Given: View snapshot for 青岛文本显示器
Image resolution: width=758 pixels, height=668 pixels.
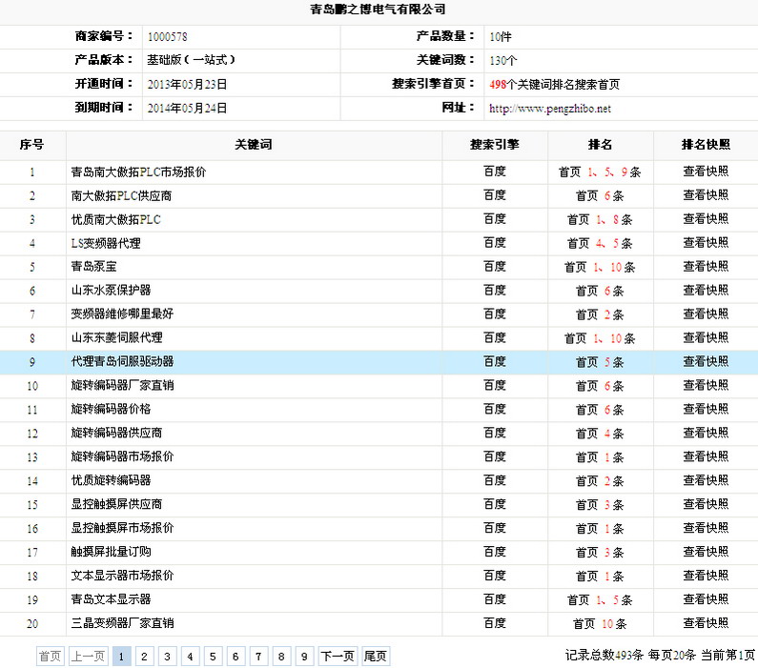Looking at the screenshot, I should pos(706,599).
